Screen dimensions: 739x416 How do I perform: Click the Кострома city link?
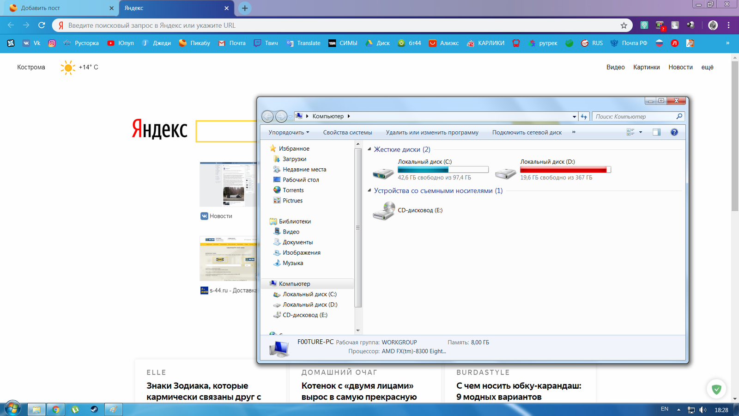pos(31,67)
